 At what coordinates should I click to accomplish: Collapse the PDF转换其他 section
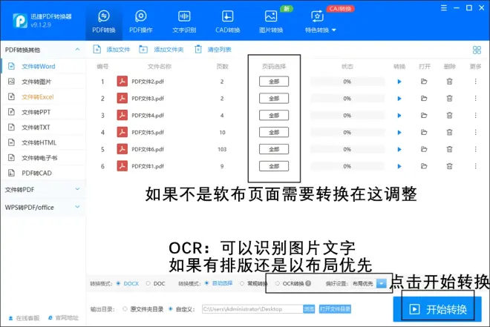77,50
